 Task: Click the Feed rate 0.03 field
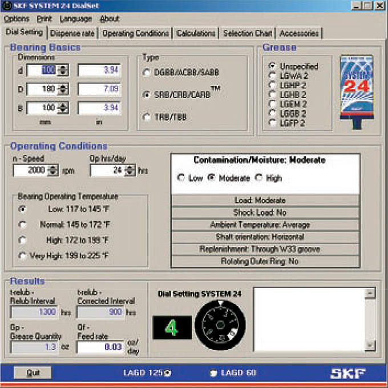tap(100, 347)
